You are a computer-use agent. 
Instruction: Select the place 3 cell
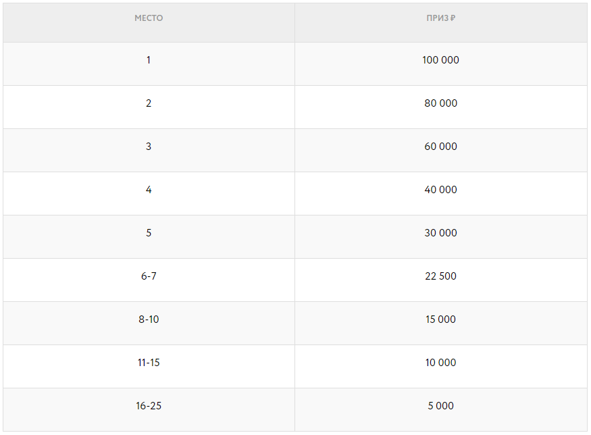(149, 147)
